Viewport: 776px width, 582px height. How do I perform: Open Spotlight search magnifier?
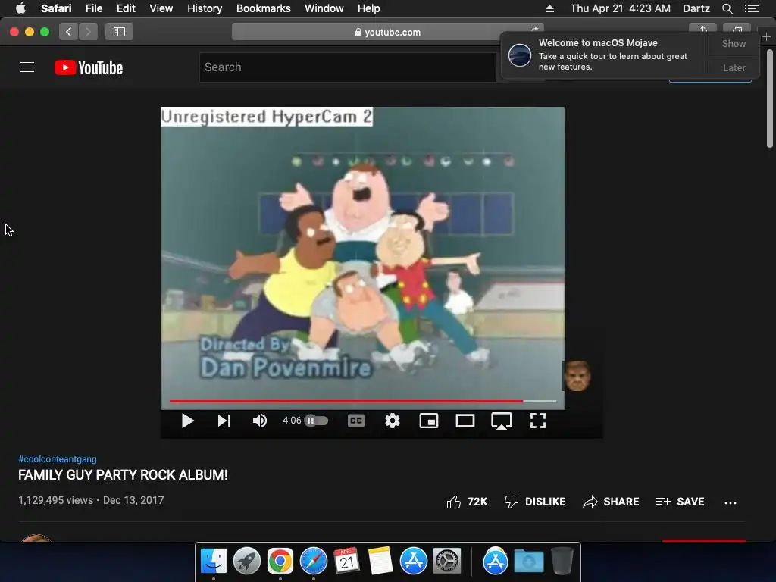pos(727,8)
